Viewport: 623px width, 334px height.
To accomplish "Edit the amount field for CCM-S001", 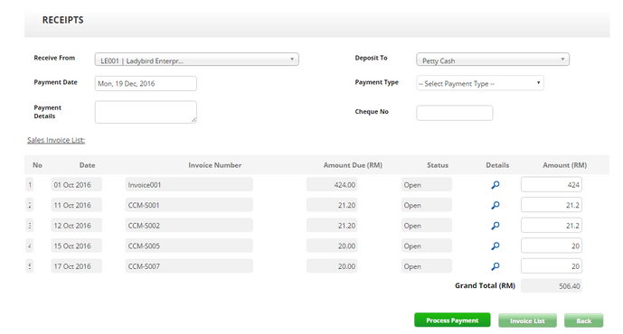I will (x=552, y=205).
